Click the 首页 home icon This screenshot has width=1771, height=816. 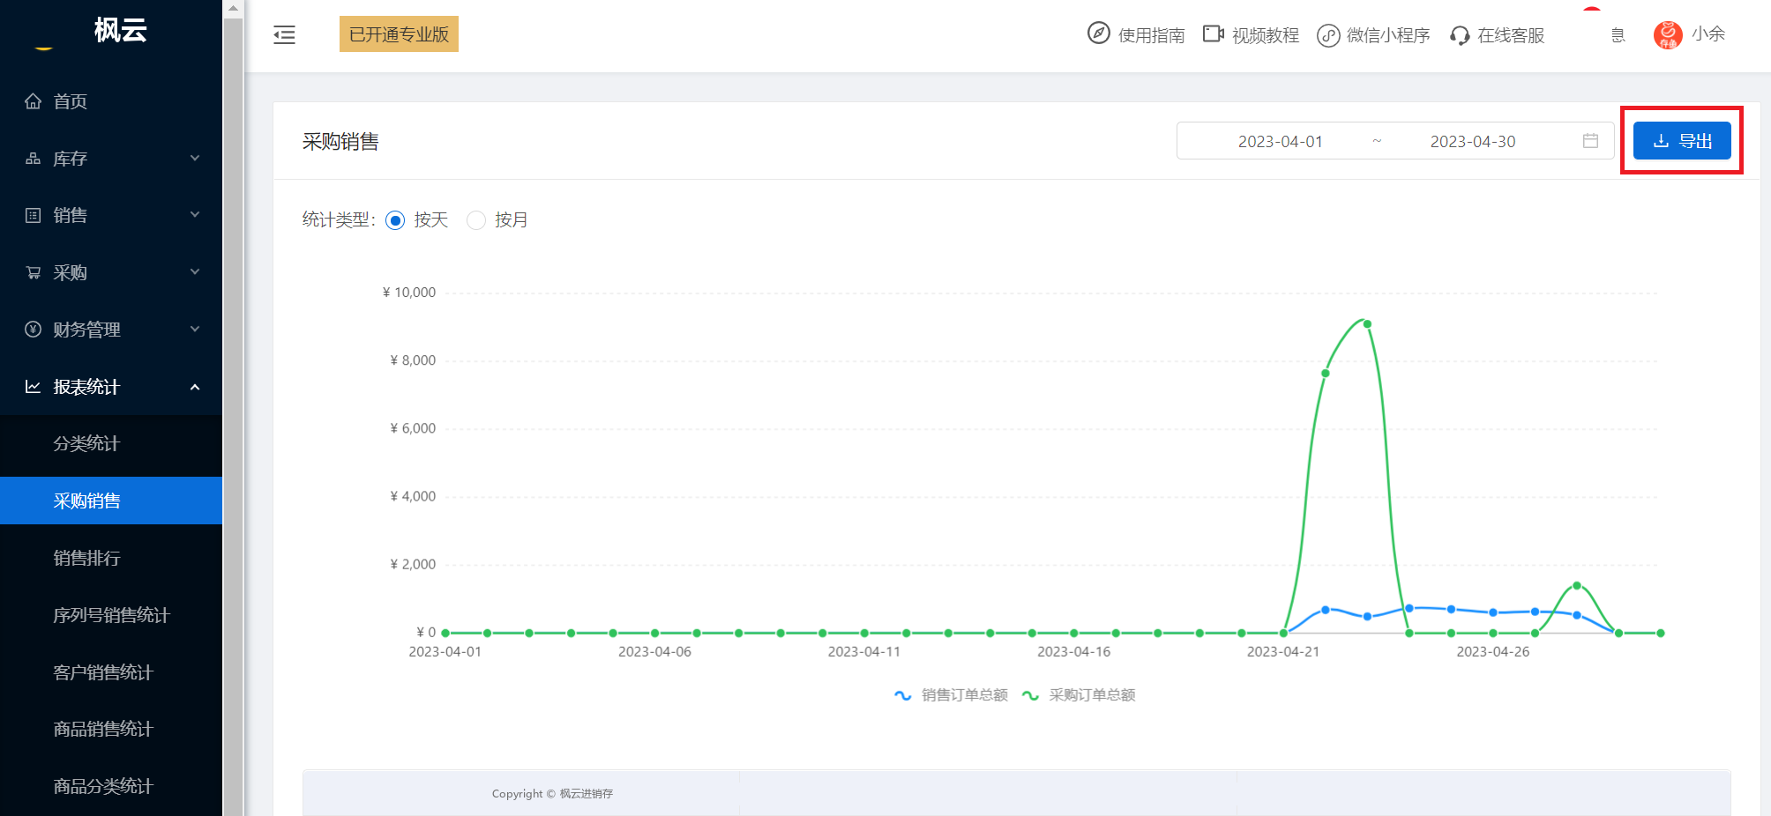tap(33, 101)
